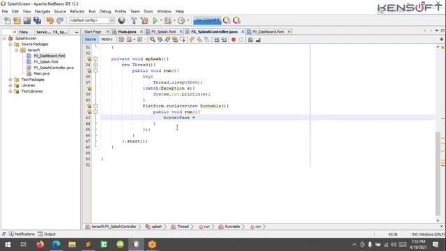Click the Open Project toolbar icon

tap(27, 20)
